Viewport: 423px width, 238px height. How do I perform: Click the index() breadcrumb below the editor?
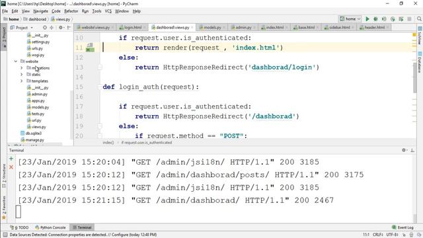(x=108, y=143)
